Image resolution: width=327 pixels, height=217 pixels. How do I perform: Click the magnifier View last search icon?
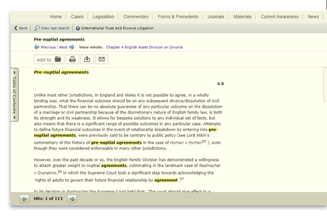tap(37, 28)
